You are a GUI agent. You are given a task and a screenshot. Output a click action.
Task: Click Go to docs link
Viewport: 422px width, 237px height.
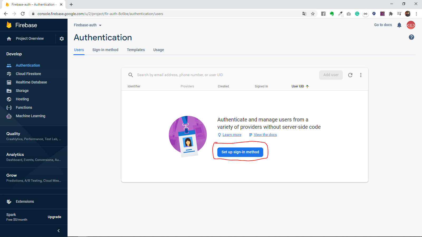[x=383, y=25]
